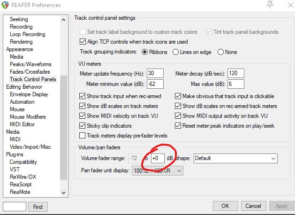Select Compatibility preferences page
The image size is (295, 215).
(23, 162)
